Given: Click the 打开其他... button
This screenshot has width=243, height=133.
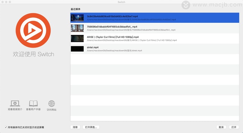Looking at the screenshot, I should [x=91, y=127].
